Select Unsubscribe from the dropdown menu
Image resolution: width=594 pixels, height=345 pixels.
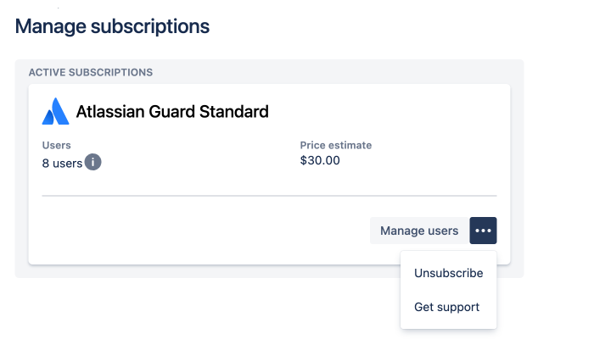(449, 273)
